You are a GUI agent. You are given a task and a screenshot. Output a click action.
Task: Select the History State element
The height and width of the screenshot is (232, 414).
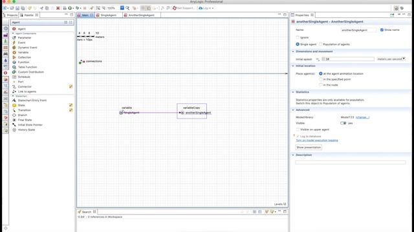coord(26,130)
